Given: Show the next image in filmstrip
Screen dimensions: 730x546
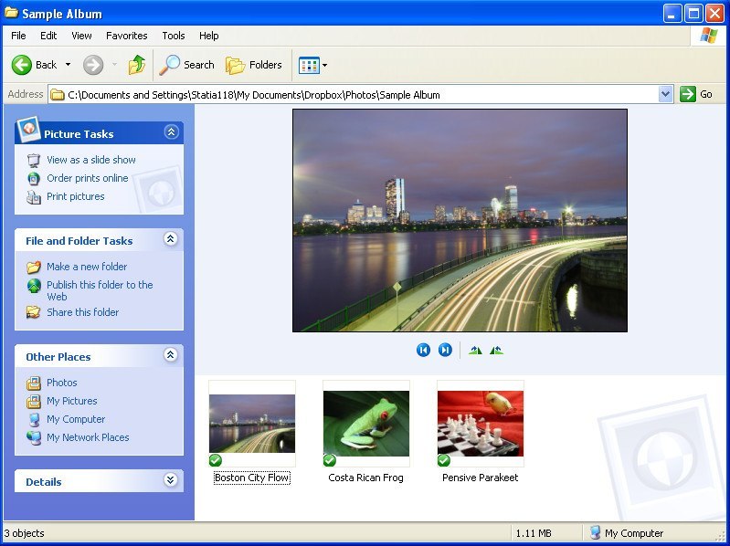Looking at the screenshot, I should click(x=445, y=350).
